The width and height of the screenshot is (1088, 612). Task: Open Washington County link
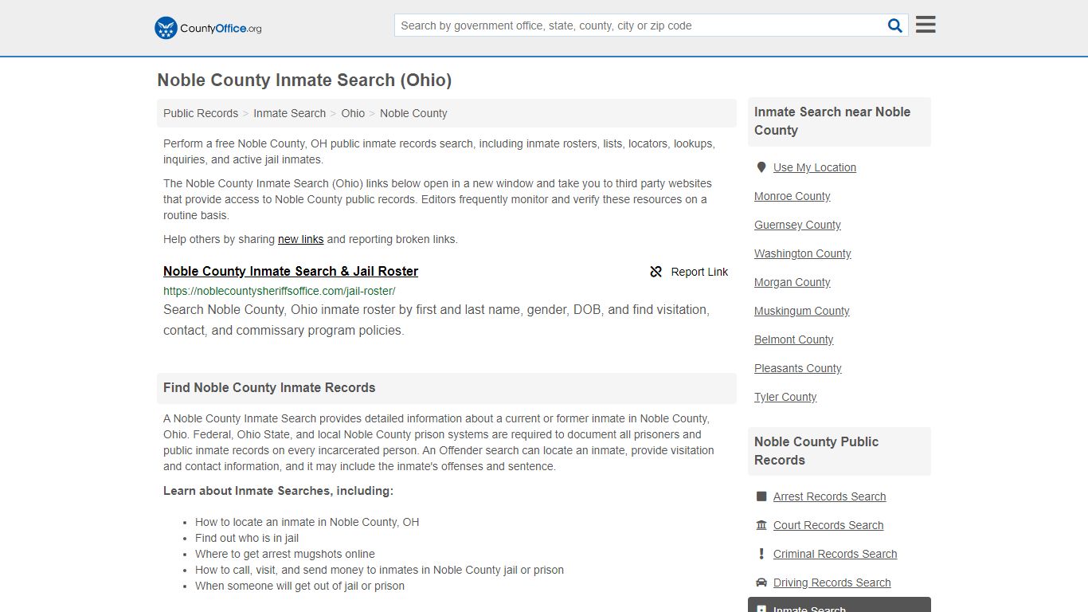click(803, 253)
